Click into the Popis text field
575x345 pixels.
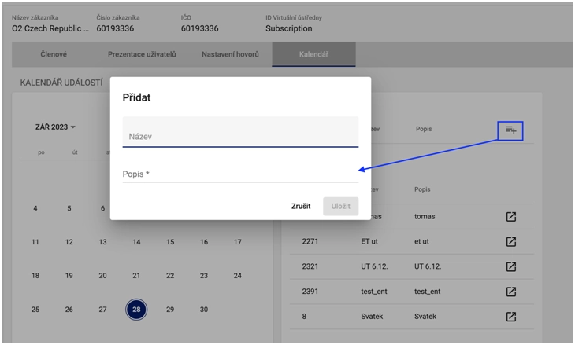[240, 174]
